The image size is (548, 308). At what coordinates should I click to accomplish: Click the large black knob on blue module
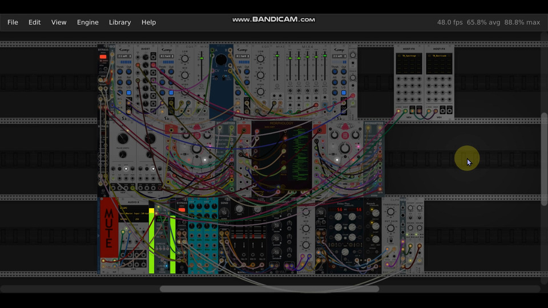221,59
